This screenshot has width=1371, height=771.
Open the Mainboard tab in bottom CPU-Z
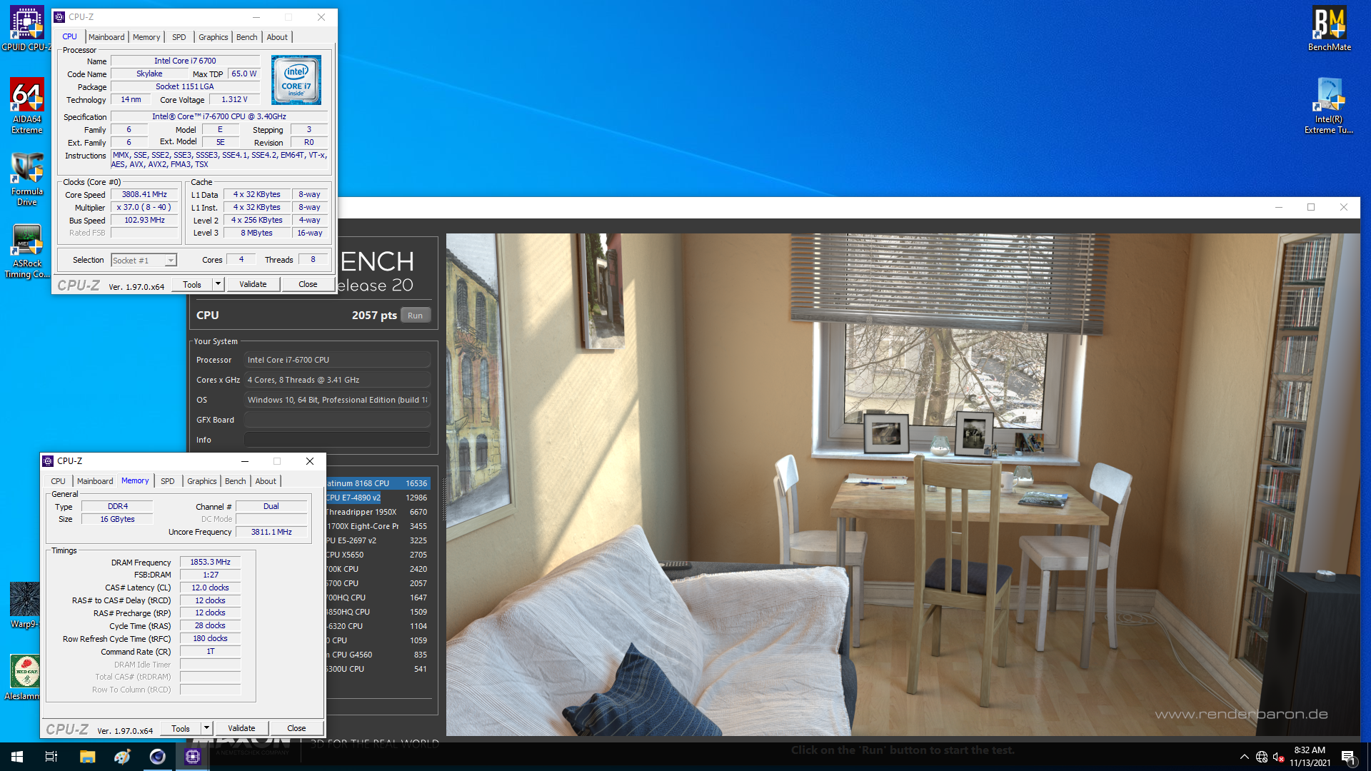point(95,481)
